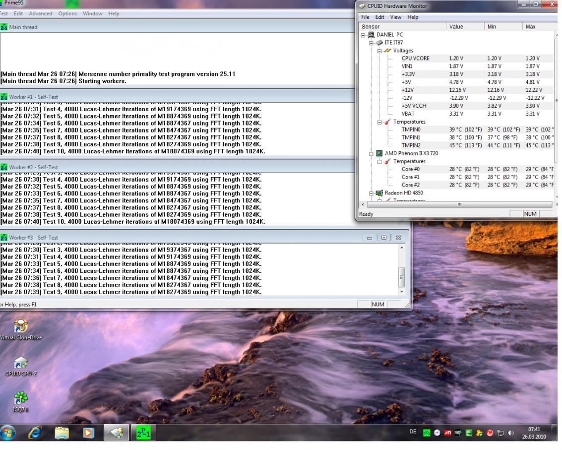Open HWMonitor Help menu

(413, 17)
